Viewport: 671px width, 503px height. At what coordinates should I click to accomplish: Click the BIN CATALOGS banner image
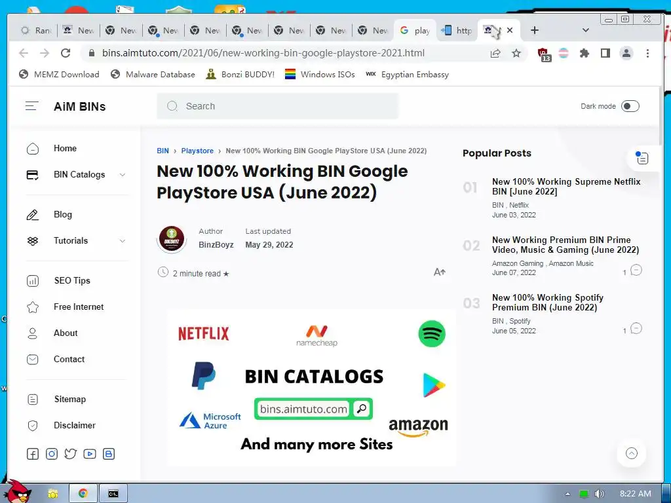coord(311,387)
